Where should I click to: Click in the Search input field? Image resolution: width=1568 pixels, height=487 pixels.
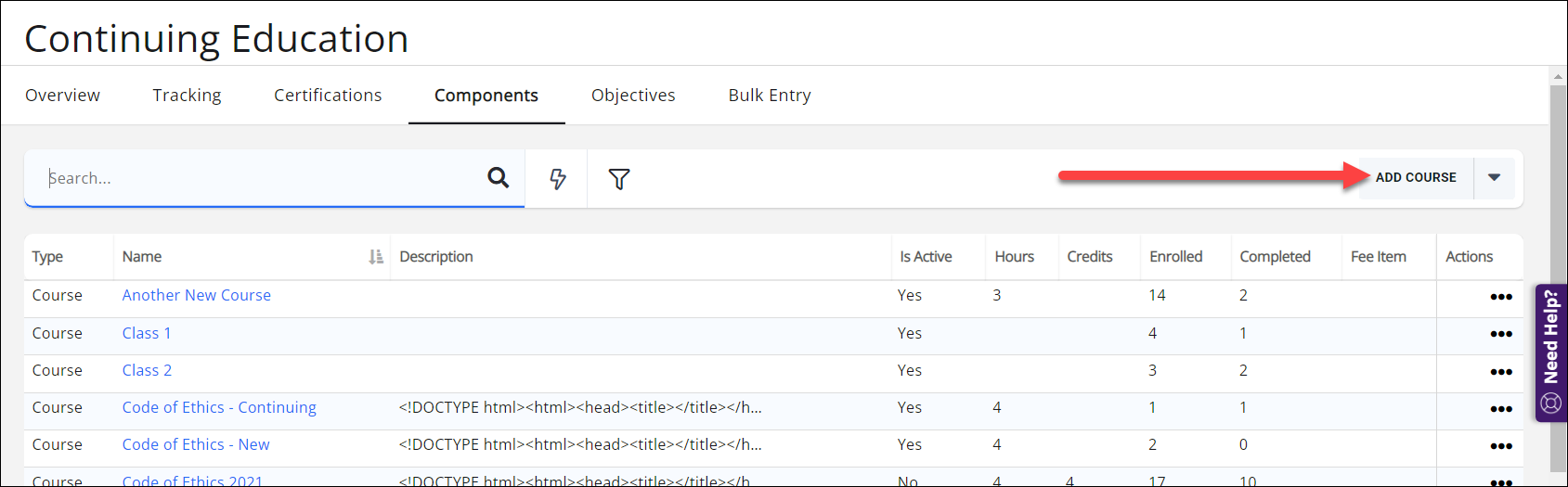tap(260, 178)
